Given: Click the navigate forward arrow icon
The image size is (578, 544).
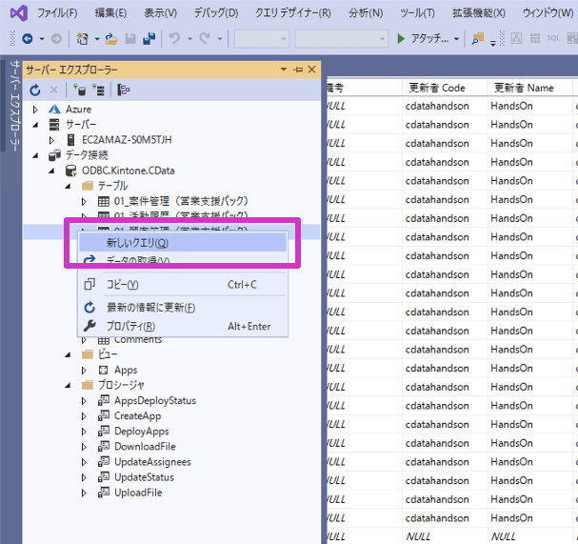Looking at the screenshot, I should tap(56, 38).
